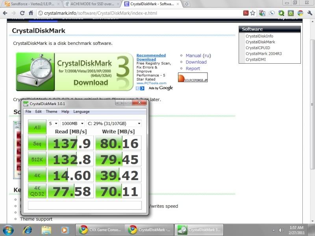Click the red PDF extension icon
The height and width of the screenshot is (236, 315).
246,13
